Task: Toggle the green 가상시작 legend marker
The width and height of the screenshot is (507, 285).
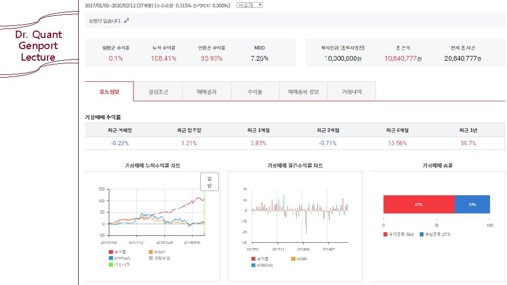Action: pyautogui.click(x=119, y=264)
